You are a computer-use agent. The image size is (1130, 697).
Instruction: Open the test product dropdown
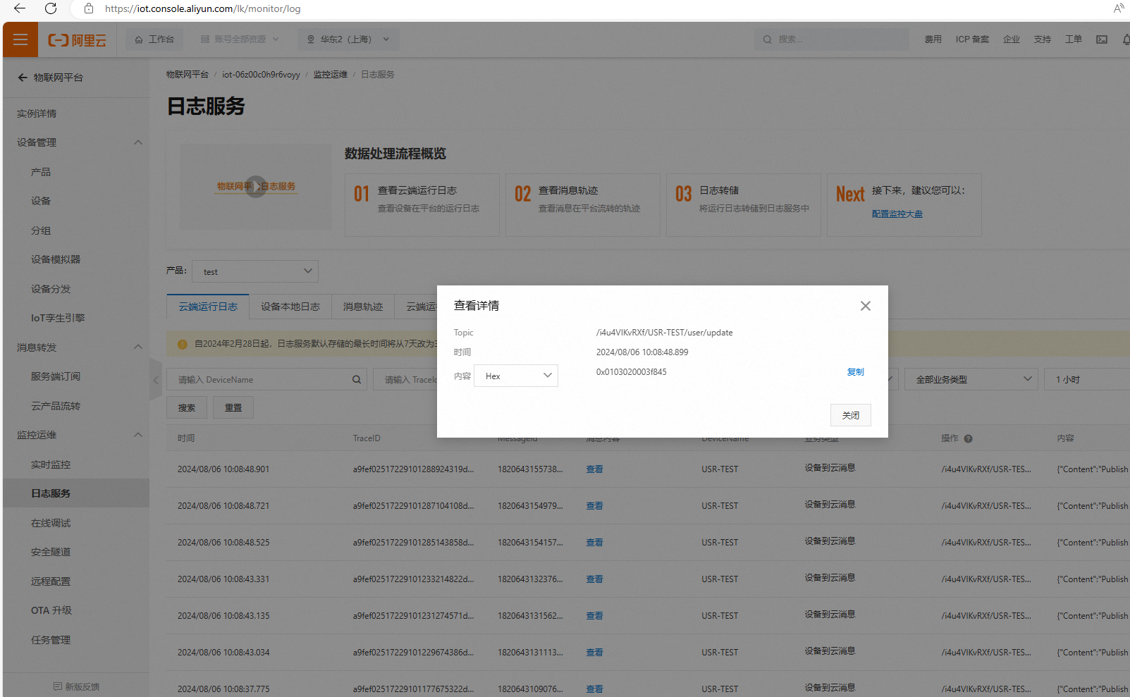[x=255, y=271]
